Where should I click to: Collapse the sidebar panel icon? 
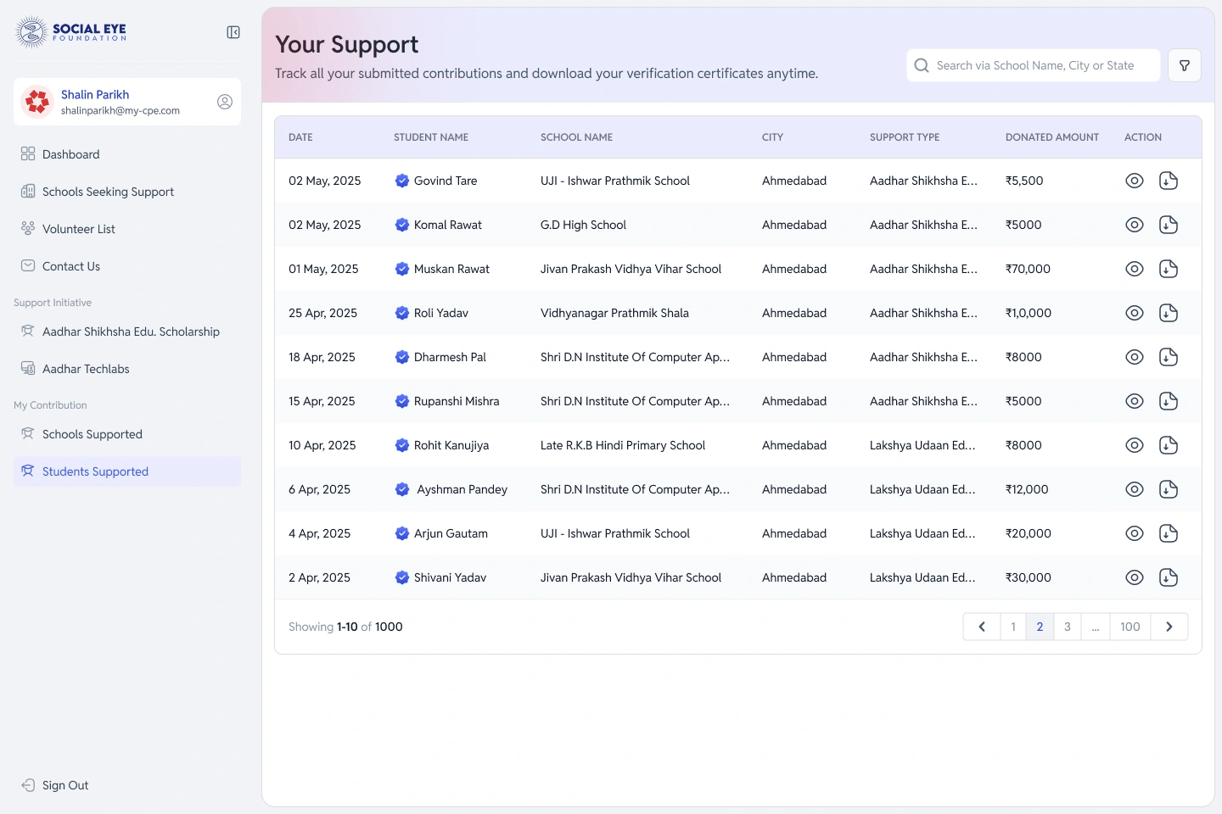click(233, 32)
